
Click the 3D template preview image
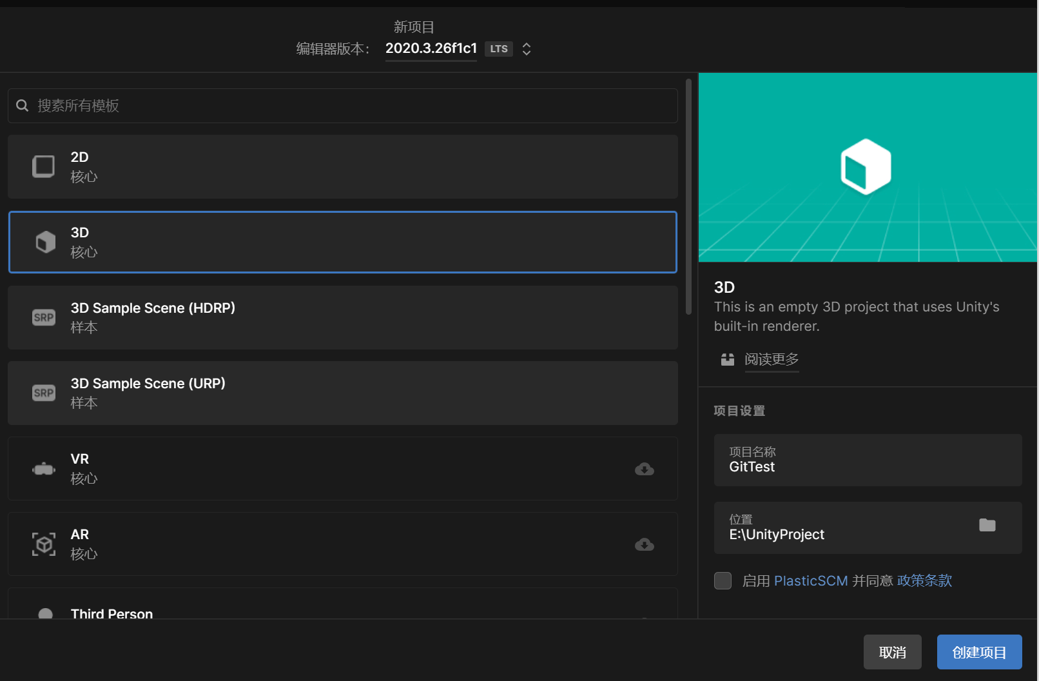point(868,167)
